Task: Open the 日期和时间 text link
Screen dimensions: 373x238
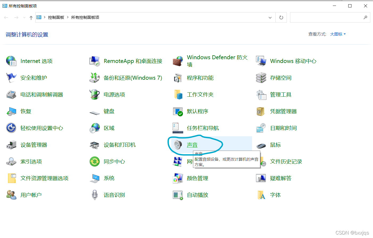Action: point(283,128)
